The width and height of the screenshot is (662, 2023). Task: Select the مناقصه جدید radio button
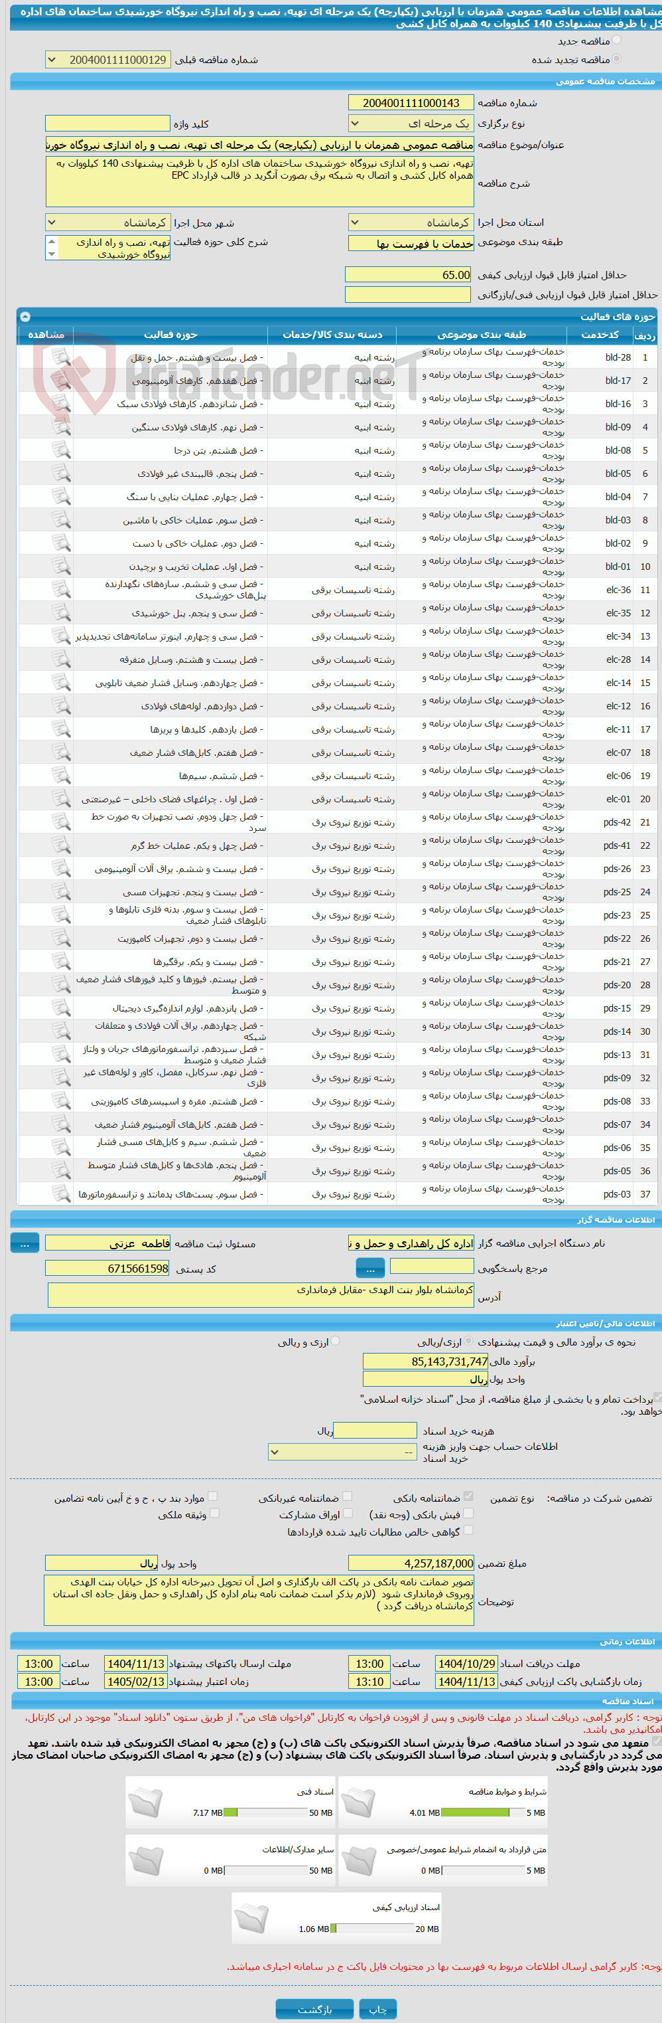pos(616,40)
